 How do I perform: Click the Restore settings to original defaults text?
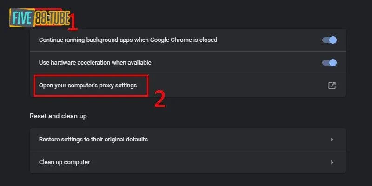click(x=93, y=139)
